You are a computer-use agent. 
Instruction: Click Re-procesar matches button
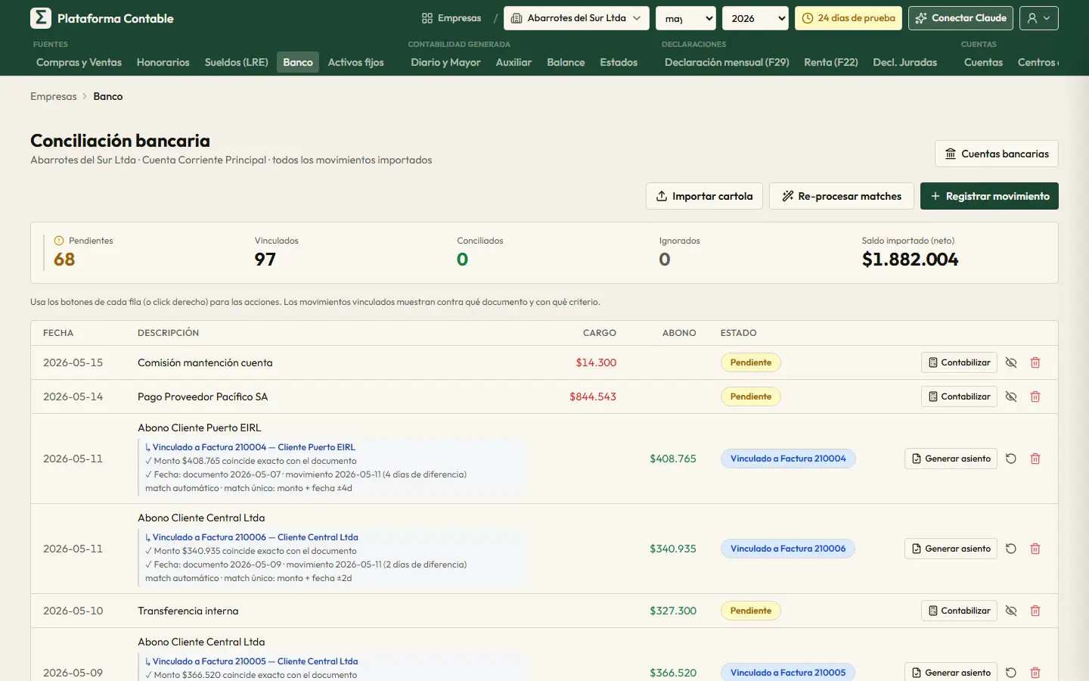842,196
